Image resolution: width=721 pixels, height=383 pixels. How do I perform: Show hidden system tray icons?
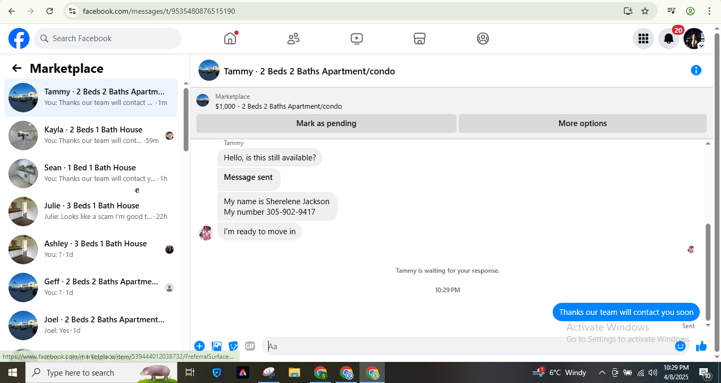click(602, 372)
